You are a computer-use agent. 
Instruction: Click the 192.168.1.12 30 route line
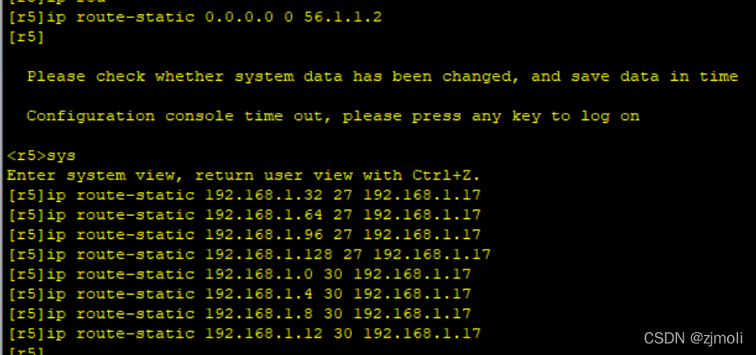(243, 334)
